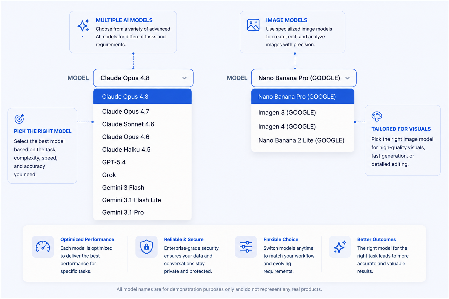The image size is (449, 299).
Task: Choose Claude Opus 4.6 from the list
Action: (x=142, y=137)
